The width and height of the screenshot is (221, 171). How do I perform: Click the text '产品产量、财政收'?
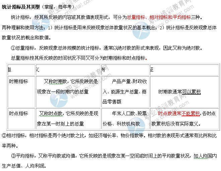click(x=129, y=81)
